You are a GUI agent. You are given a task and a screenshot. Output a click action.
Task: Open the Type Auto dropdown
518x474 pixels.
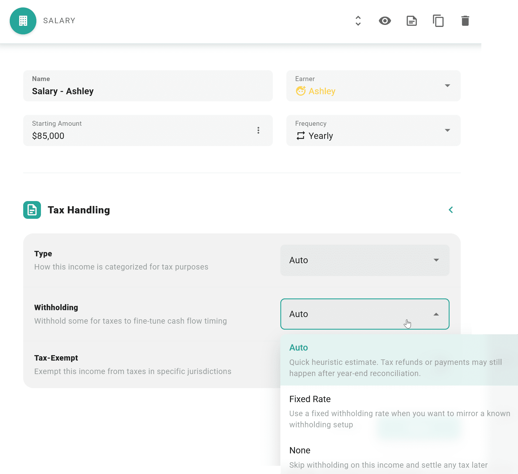click(x=365, y=260)
